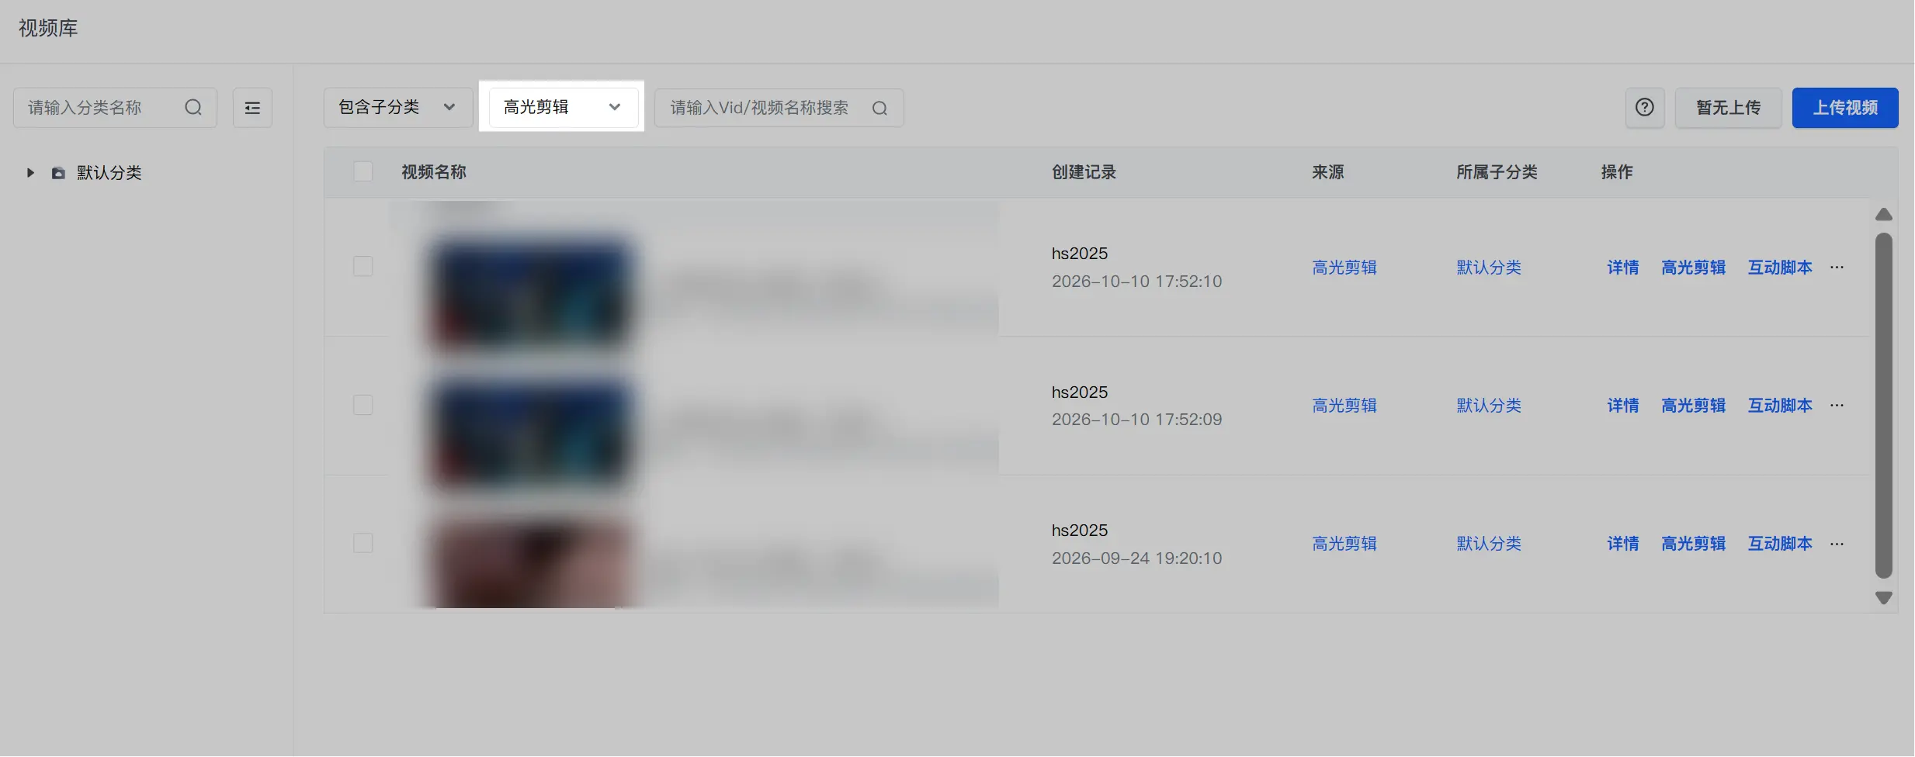The image size is (1915, 757).
Task: Click 互动脚本 for the 17:52:09 video
Action: (1780, 406)
